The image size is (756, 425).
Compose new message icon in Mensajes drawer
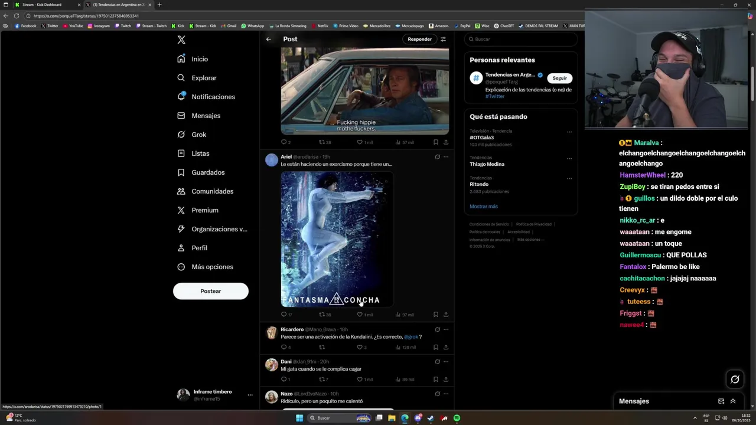(721, 401)
